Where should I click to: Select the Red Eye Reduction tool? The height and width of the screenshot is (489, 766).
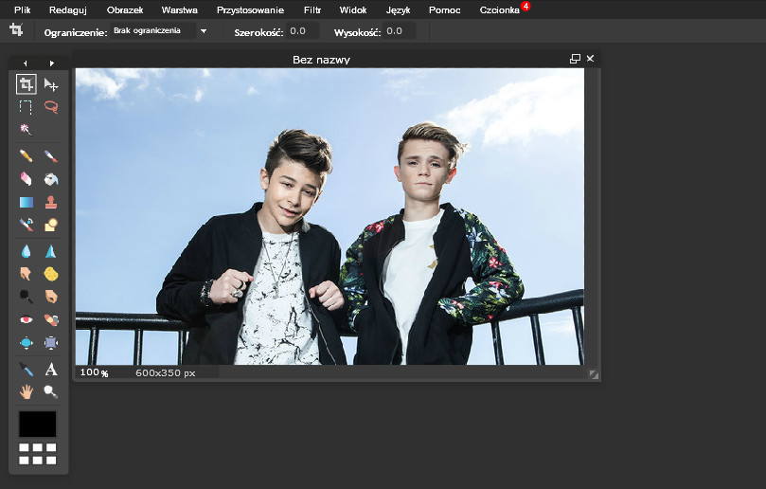click(x=27, y=319)
